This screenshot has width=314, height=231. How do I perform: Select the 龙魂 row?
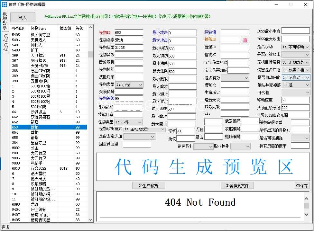click(x=49, y=204)
